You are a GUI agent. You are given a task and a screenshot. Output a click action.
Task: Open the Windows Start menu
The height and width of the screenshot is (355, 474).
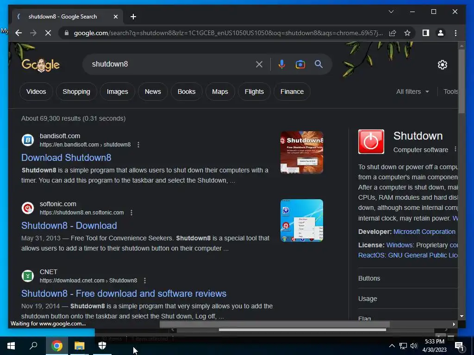click(x=11, y=346)
